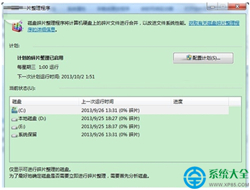250x190 pixels.
Task: Sort by the 磁盘 column header
Action: [x=44, y=102]
